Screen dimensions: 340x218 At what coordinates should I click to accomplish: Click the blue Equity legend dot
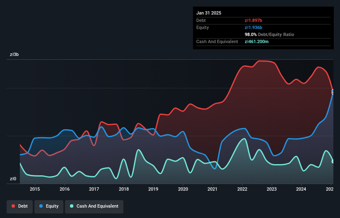click(x=41, y=206)
